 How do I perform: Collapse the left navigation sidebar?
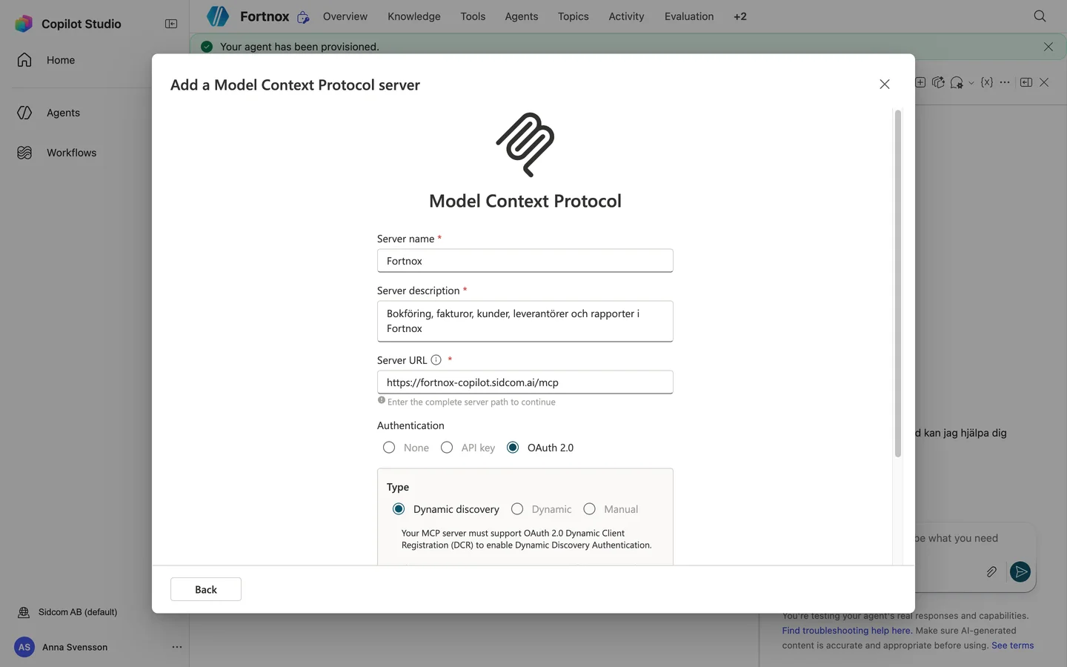coord(171,24)
